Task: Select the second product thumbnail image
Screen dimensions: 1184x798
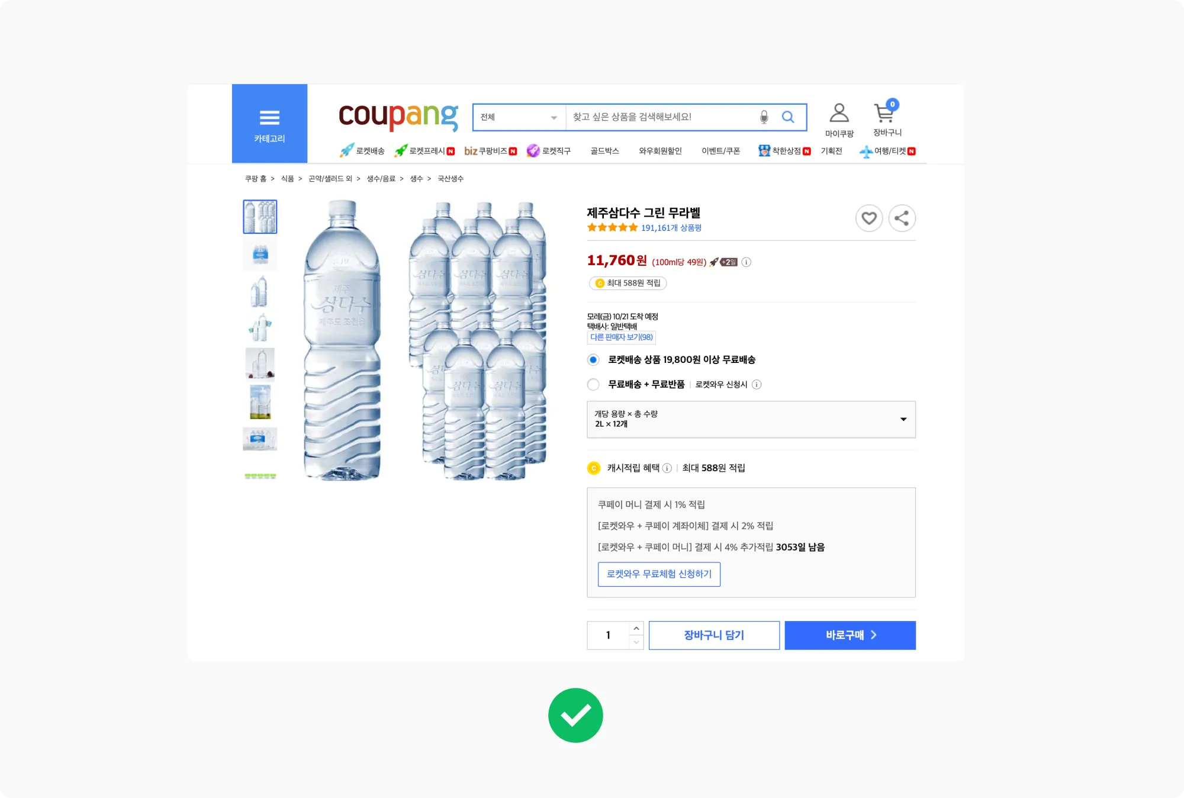Action: [260, 255]
